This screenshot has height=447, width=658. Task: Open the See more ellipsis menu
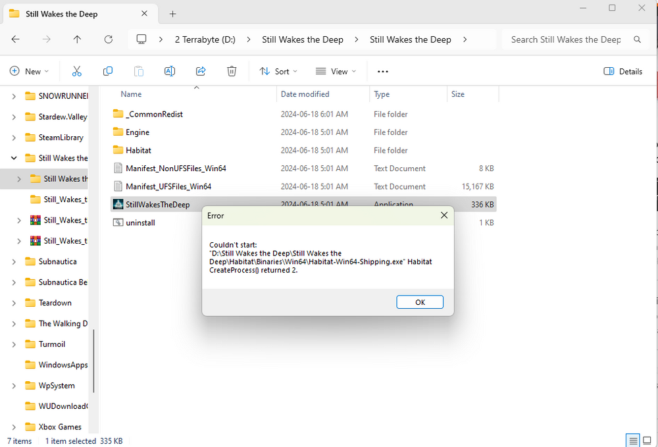(x=383, y=71)
